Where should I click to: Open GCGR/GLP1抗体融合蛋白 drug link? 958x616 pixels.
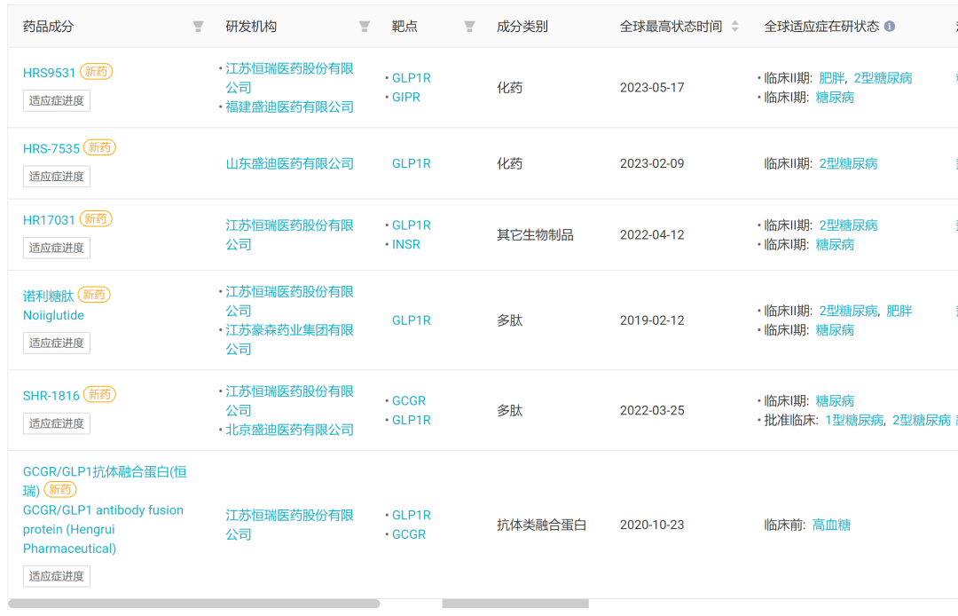tap(105, 481)
